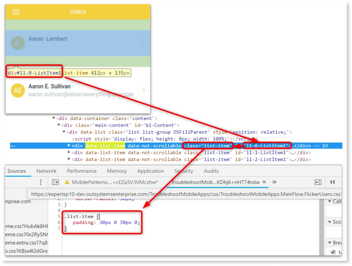Collapse the Scope section
This screenshot has width=352, height=266.
(330, 222)
